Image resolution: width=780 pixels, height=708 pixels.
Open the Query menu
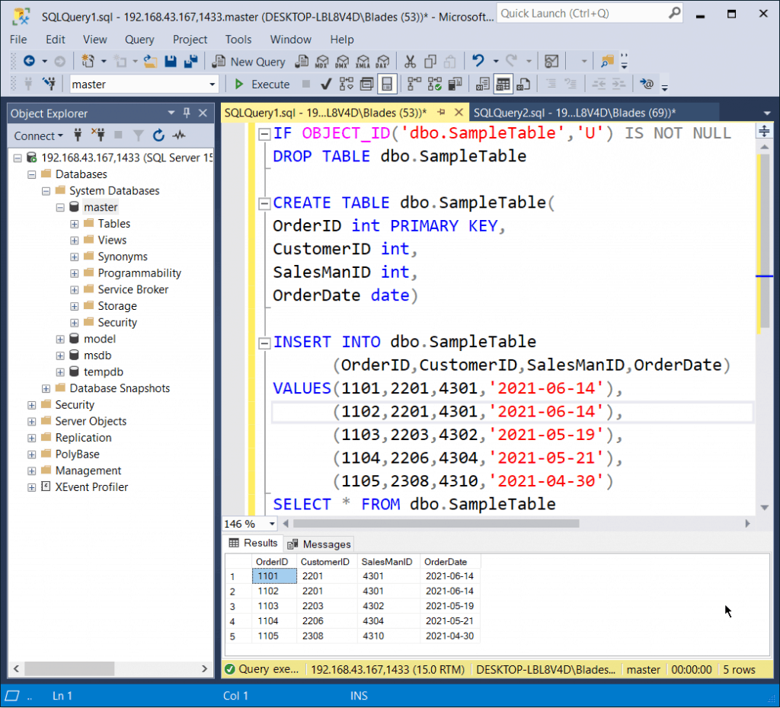click(140, 40)
